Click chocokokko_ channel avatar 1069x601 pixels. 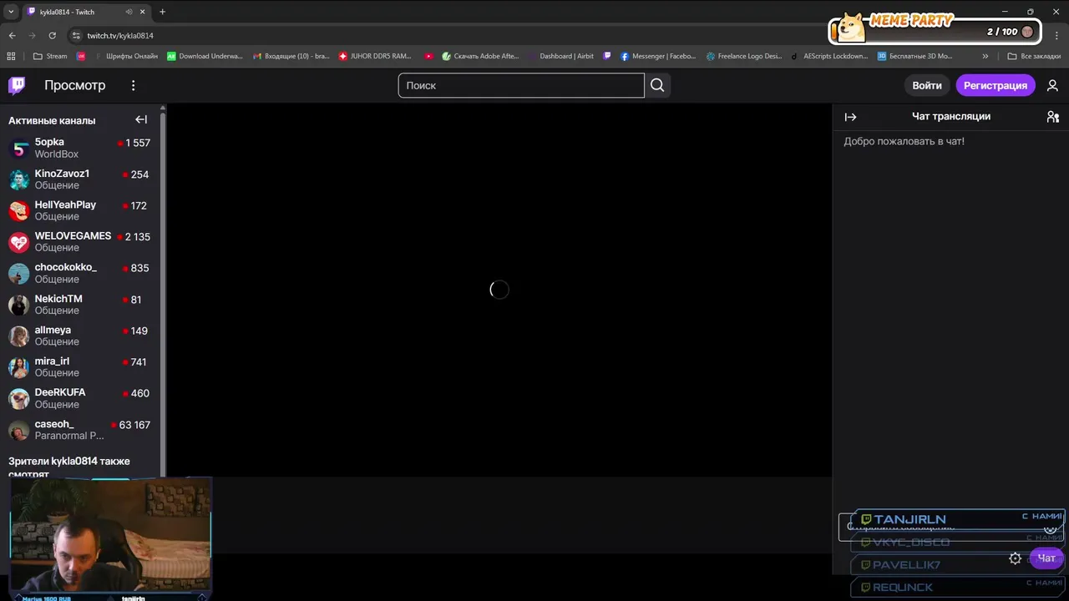coord(19,274)
